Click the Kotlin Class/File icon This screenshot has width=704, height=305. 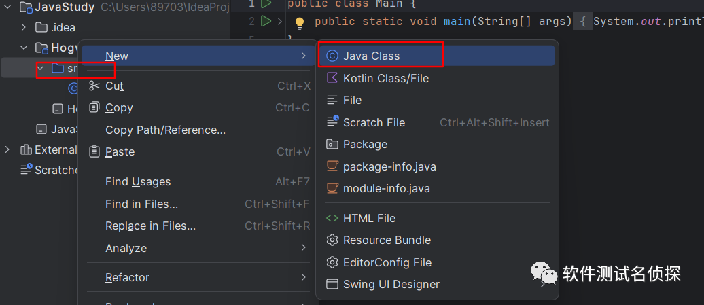tap(332, 78)
